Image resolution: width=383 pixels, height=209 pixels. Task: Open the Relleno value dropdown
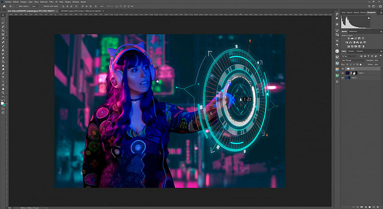[380, 65]
